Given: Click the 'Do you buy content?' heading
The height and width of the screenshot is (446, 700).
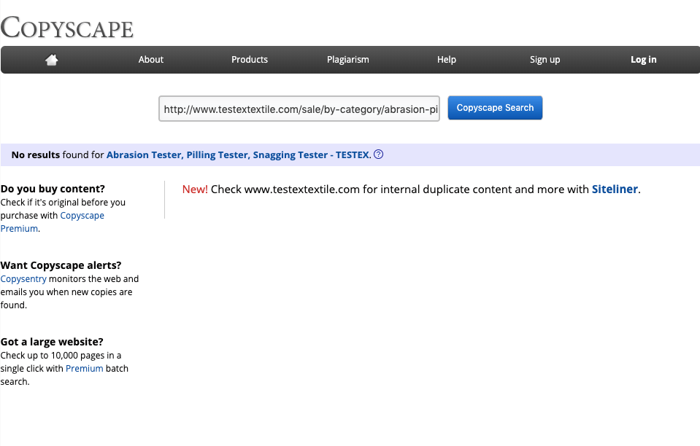Looking at the screenshot, I should [x=53, y=189].
